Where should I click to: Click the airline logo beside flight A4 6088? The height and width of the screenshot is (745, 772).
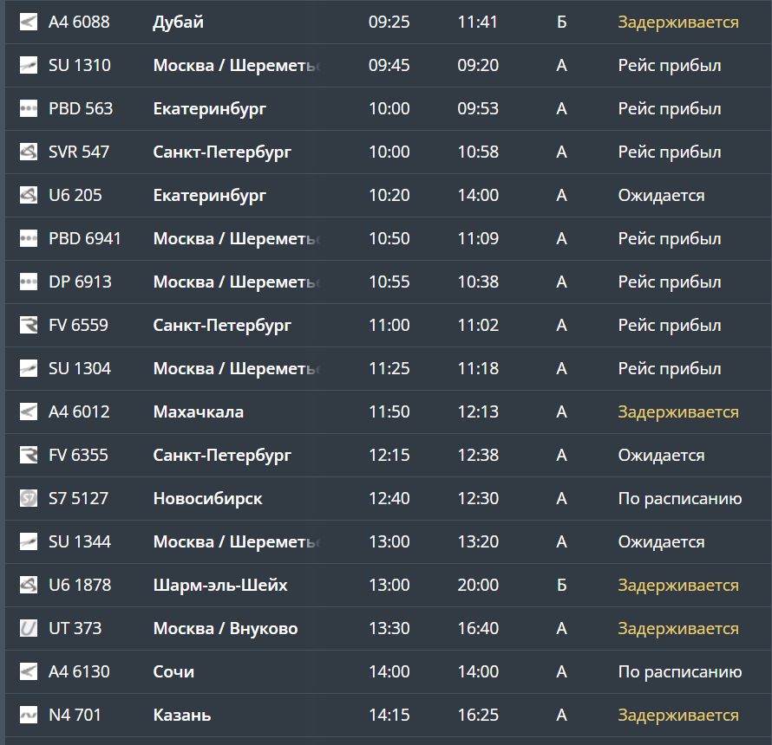click(29, 22)
